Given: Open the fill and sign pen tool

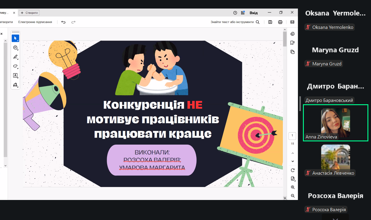Looking at the screenshot, I should 15,85.
